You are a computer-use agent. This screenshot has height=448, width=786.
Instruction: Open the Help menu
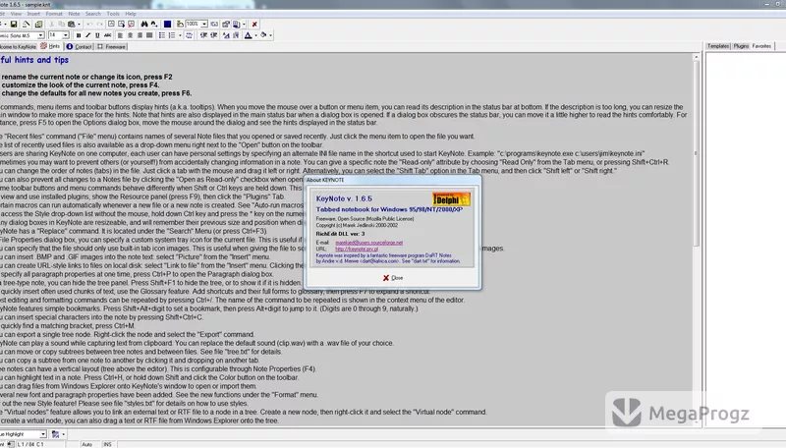(x=131, y=14)
